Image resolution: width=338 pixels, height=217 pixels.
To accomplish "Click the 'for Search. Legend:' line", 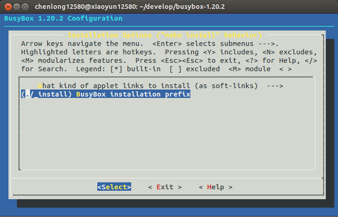I will 156,69.
